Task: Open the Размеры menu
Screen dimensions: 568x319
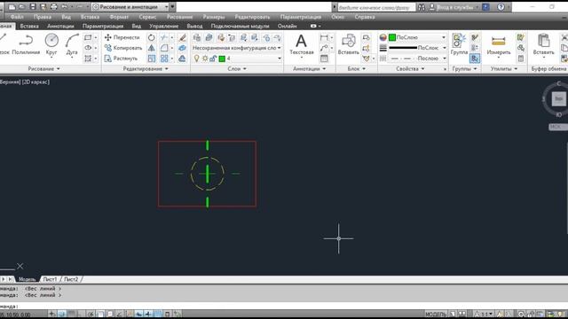Action: click(214, 17)
